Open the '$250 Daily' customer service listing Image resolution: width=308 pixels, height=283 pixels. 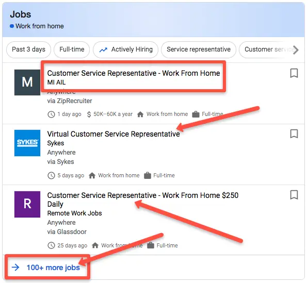pyautogui.click(x=143, y=199)
